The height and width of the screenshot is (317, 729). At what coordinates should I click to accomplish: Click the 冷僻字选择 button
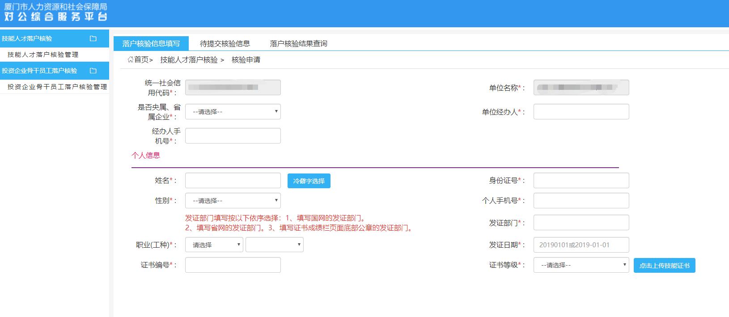309,181
